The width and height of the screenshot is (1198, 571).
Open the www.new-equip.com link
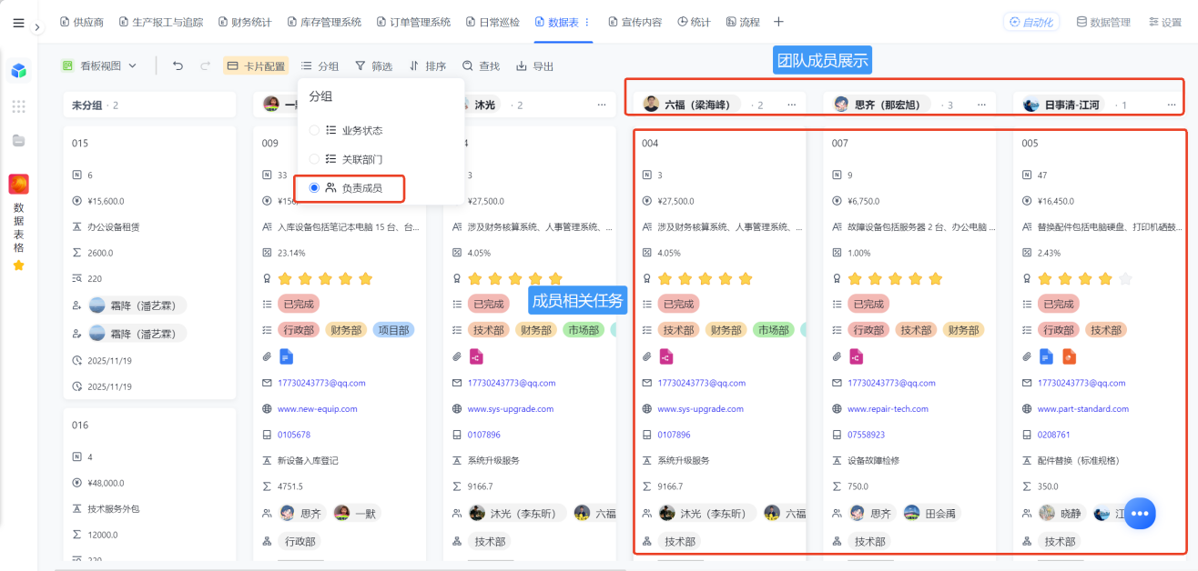pyautogui.click(x=318, y=409)
